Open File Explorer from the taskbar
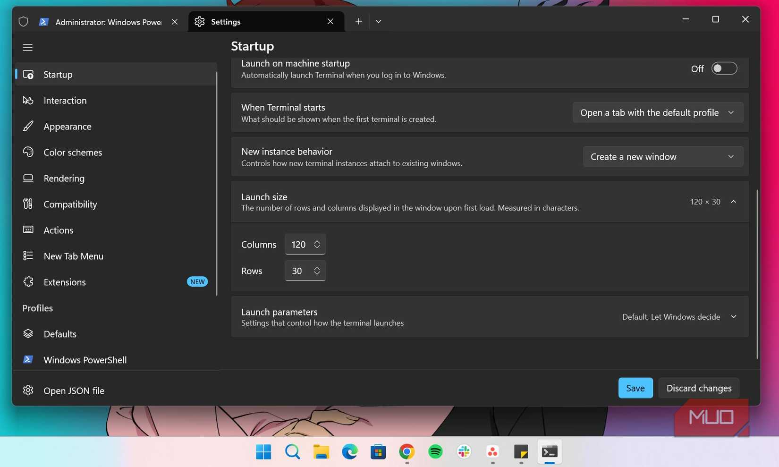779x467 pixels. (321, 452)
